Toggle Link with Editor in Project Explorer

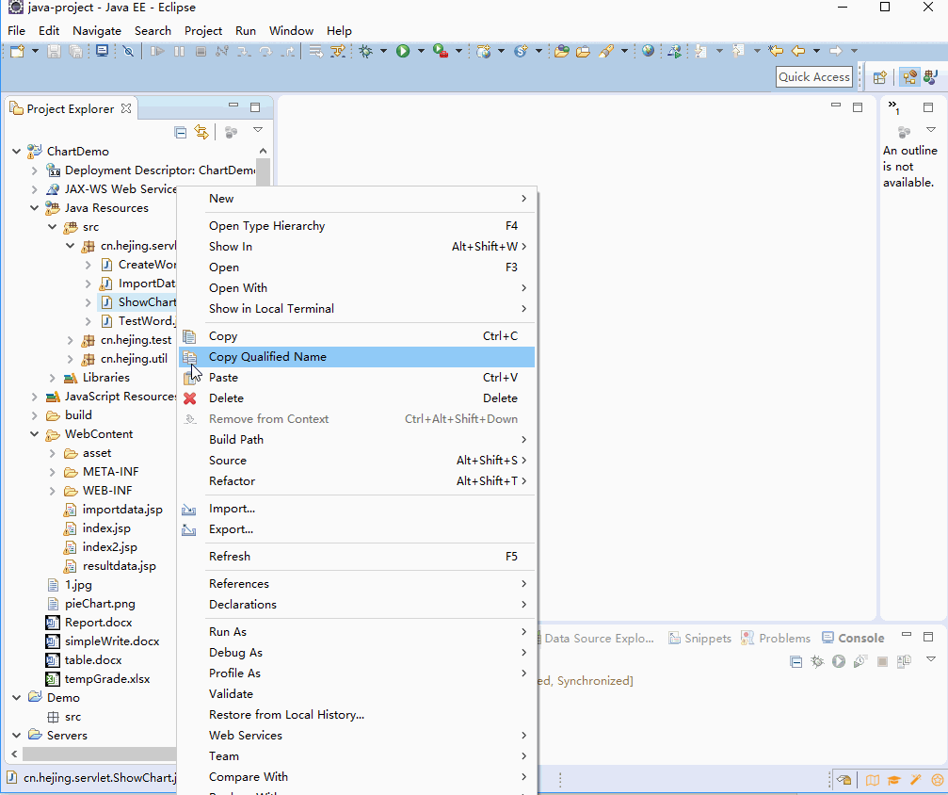pyautogui.click(x=201, y=132)
